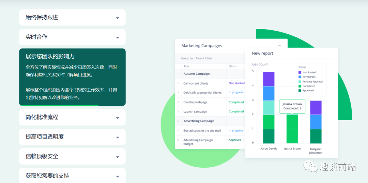Open the 信赖顶级安全 section title
Image resolution: width=368 pixels, height=183 pixels.
point(42,157)
